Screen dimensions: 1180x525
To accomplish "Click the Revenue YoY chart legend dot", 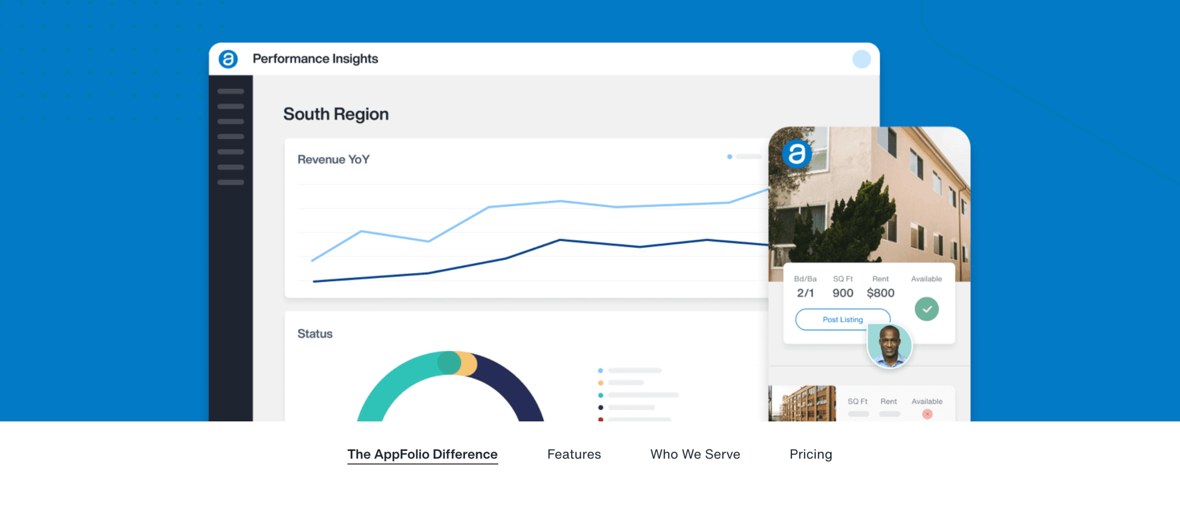I will 730,157.
